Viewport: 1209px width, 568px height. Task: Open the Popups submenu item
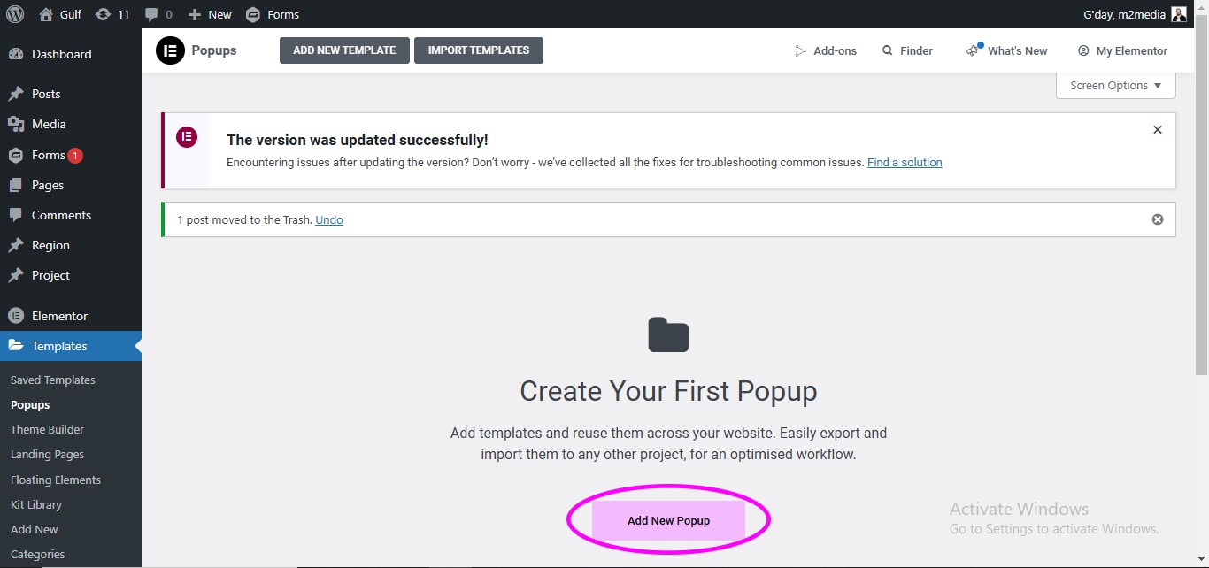(30, 404)
